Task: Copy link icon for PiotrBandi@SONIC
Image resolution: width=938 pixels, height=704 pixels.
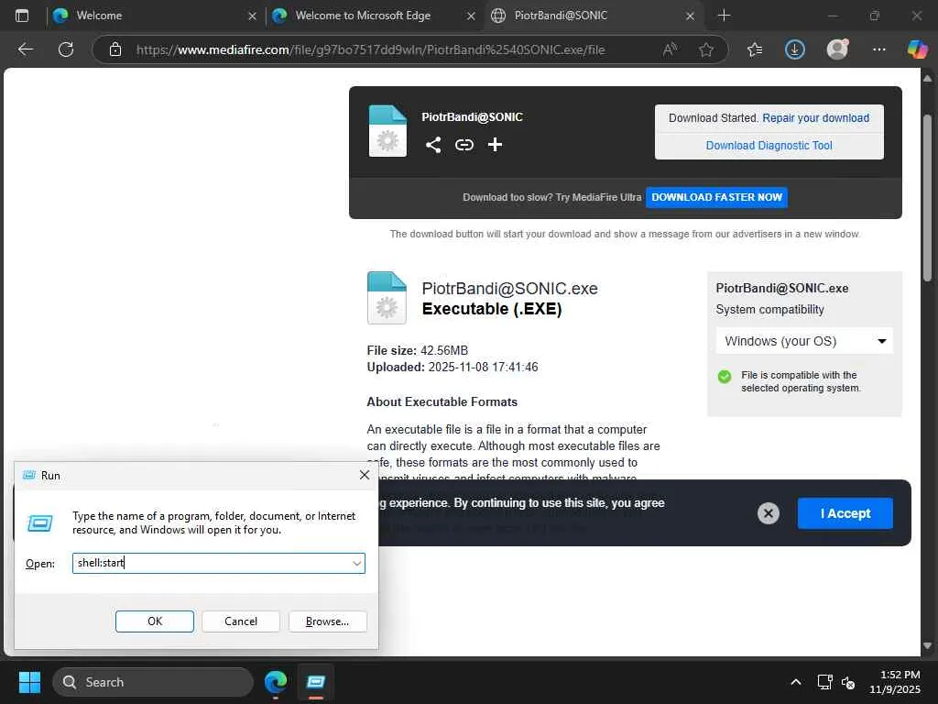Action: [464, 144]
